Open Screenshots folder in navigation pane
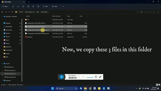Screen dimensions: 161x91 (x=9, y=50)
